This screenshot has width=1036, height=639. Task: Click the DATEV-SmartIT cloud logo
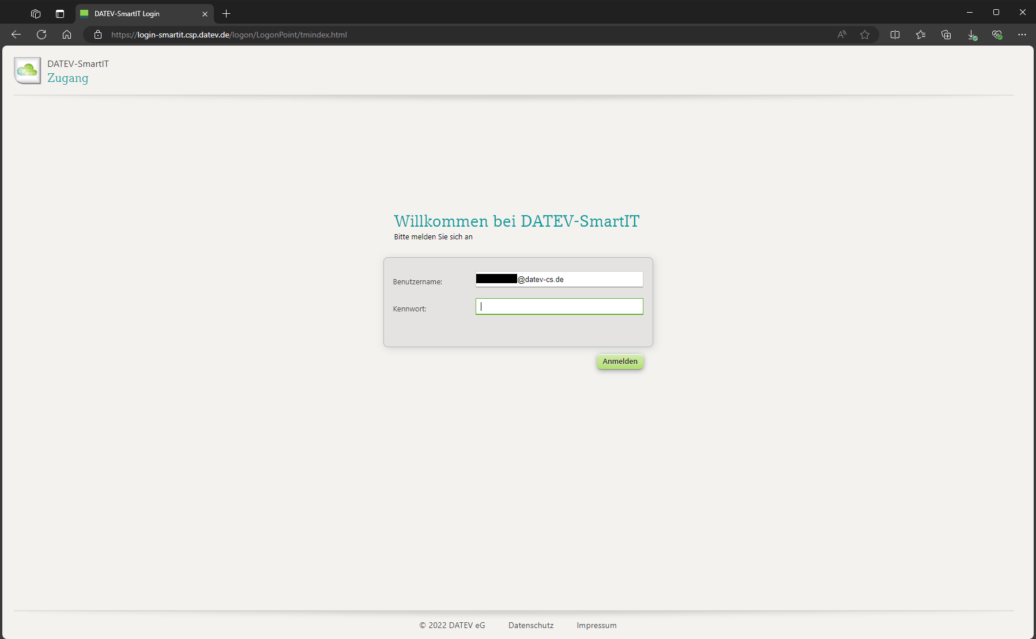point(27,71)
